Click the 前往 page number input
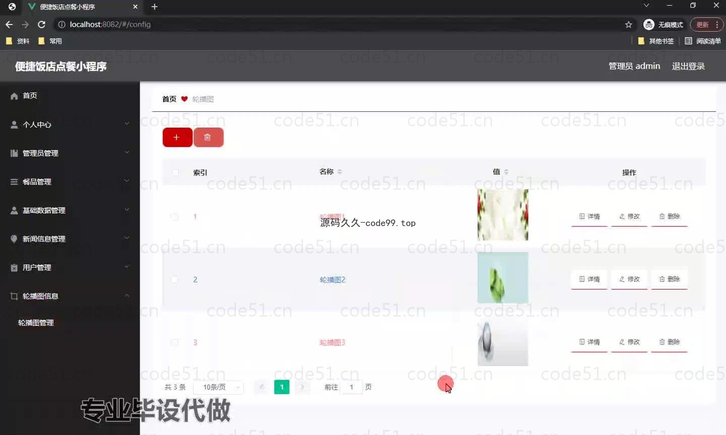Screen dimensions: 726x435 tap(352, 387)
